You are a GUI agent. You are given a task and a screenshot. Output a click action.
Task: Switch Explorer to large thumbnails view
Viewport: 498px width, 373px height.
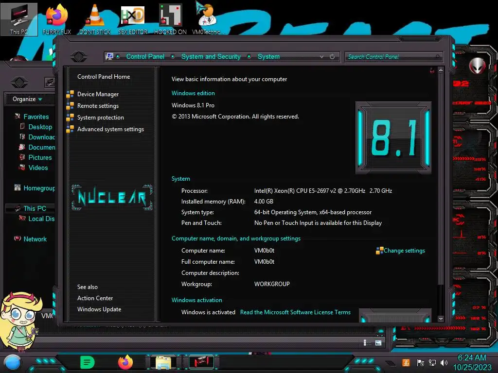tap(378, 342)
